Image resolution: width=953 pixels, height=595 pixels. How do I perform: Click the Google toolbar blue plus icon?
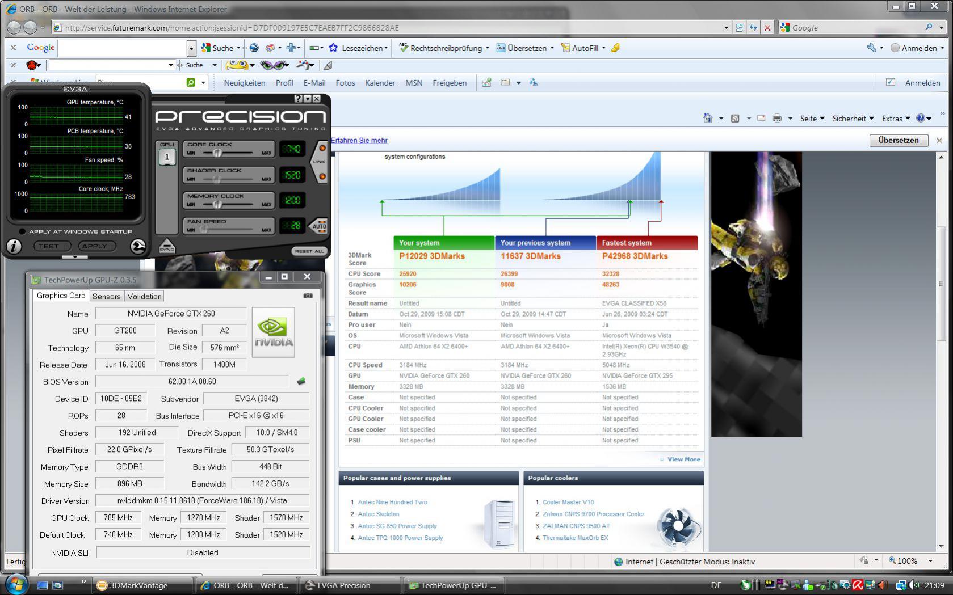tap(291, 48)
